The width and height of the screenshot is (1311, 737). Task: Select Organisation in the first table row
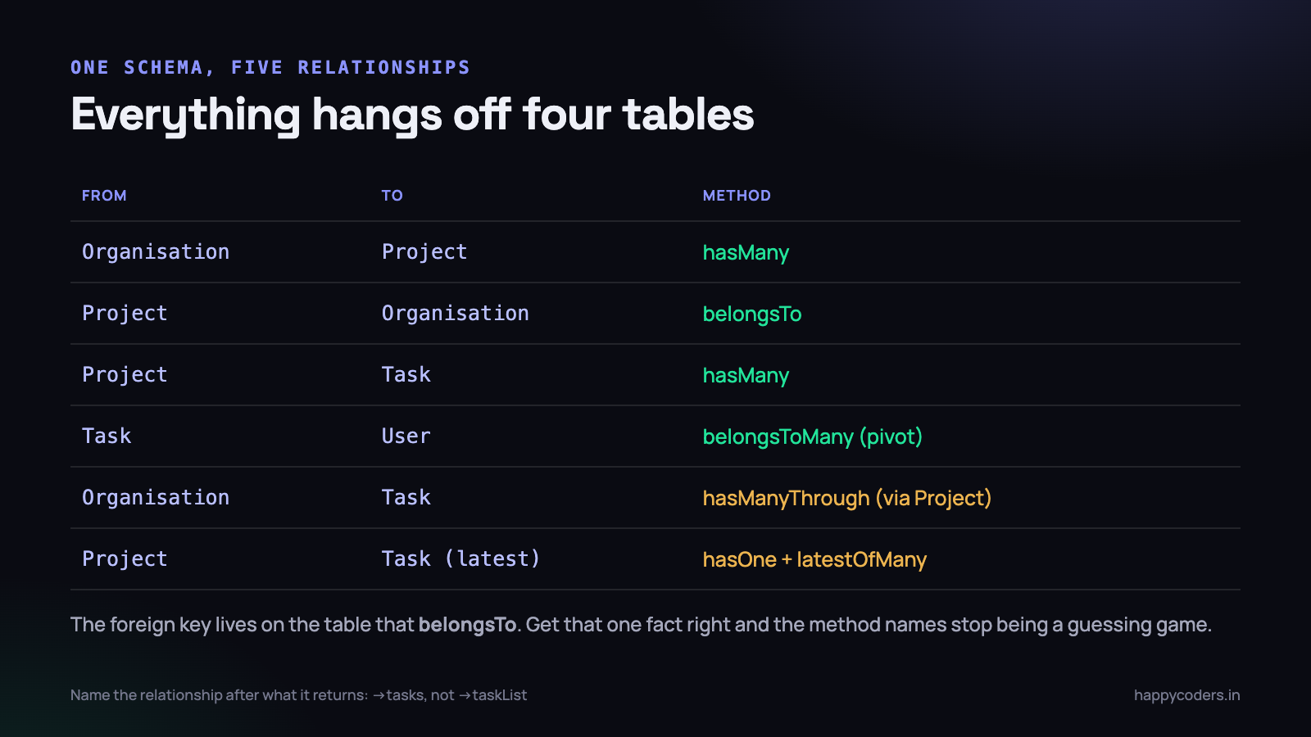(x=156, y=252)
